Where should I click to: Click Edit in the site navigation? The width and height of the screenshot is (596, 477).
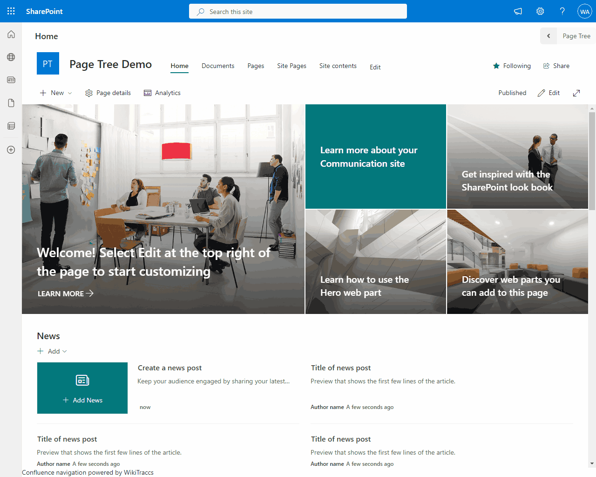click(375, 67)
